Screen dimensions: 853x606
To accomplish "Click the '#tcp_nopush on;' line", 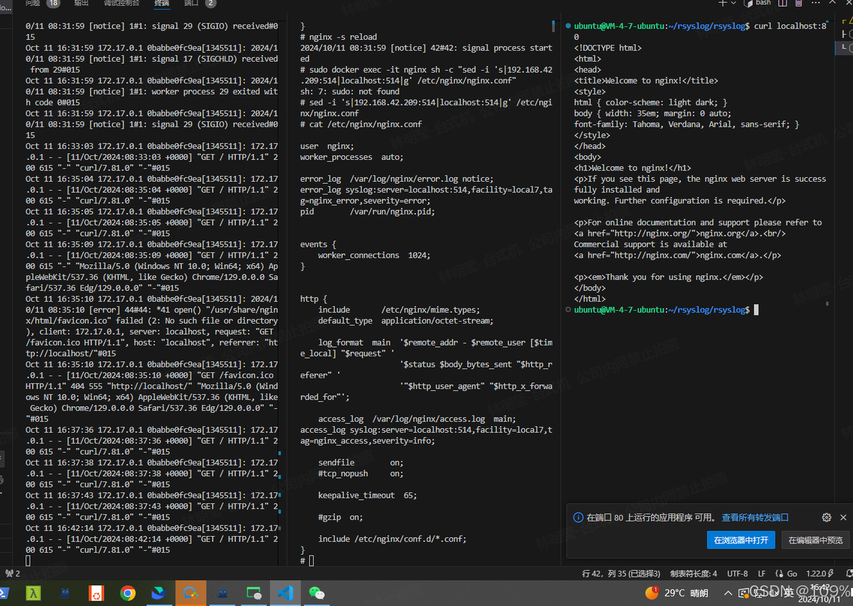I will pyautogui.click(x=361, y=473).
